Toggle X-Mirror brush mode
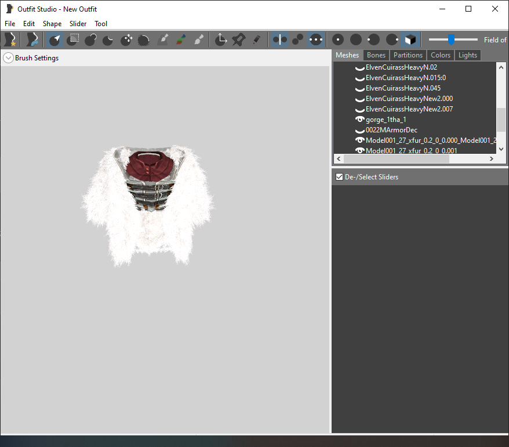Viewport: 509px width, 447px height. pos(279,39)
